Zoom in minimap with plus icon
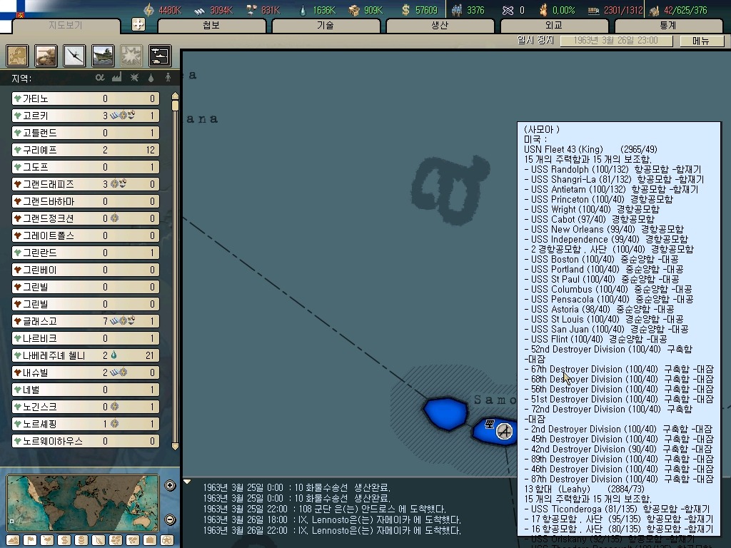731x548 pixels. (x=170, y=485)
